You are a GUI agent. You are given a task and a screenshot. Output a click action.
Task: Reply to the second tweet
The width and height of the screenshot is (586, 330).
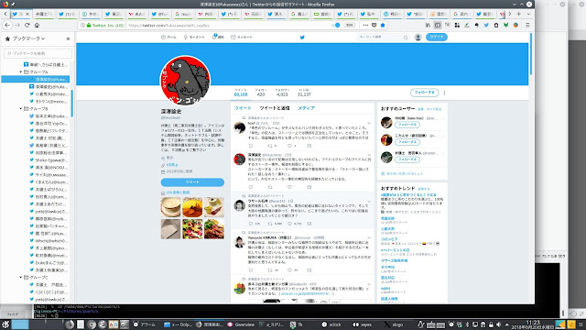251,187
